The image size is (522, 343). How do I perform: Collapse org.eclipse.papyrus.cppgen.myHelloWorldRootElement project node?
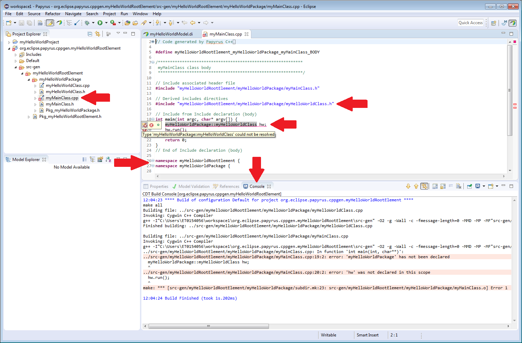point(9,48)
